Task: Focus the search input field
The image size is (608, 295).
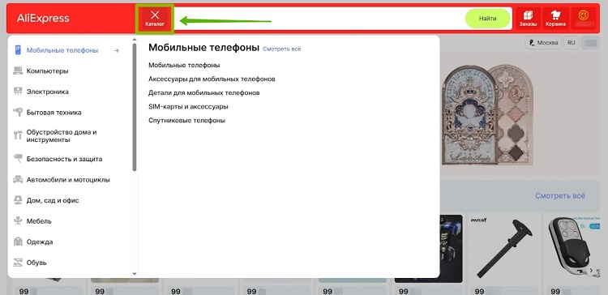Action: tap(319, 18)
